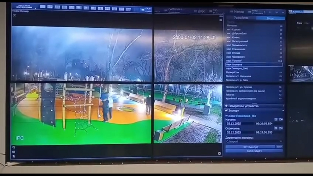
Task: Click monitor icon in мост Кривец row
Action: coord(281,38)
